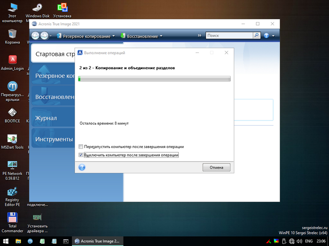Click search magnifier button in Acronis
Viewport: 329px width, 246px height.
click(x=257, y=35)
